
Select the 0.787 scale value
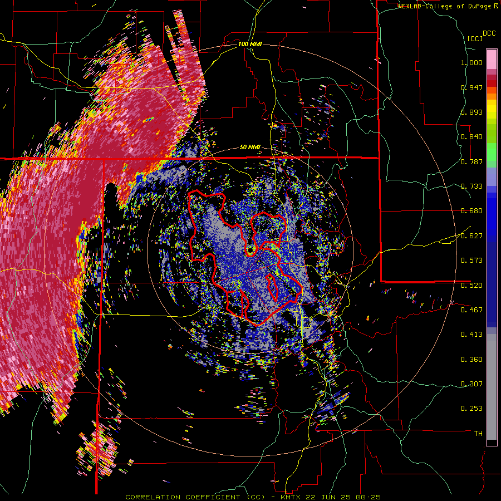471,161
